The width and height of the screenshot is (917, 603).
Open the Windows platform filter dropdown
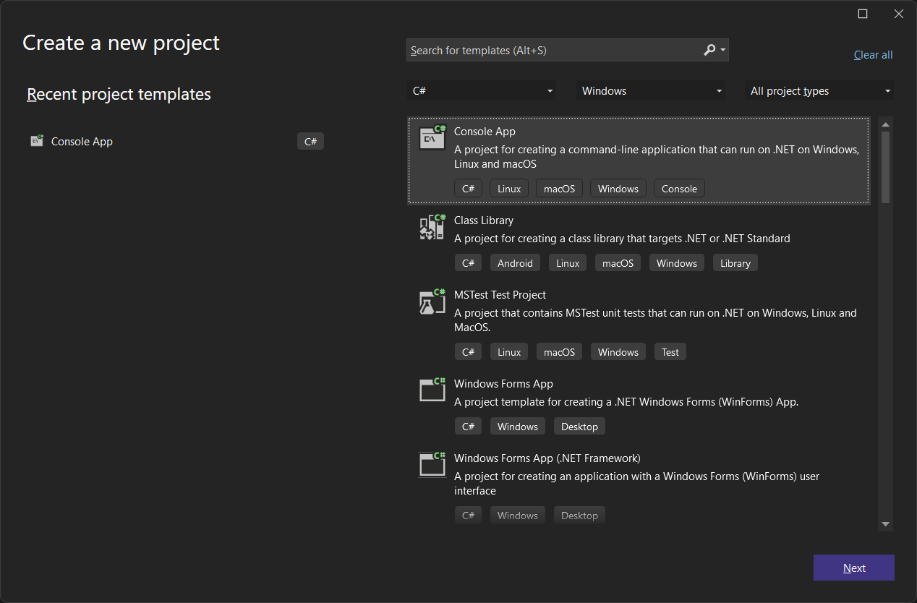[651, 91]
